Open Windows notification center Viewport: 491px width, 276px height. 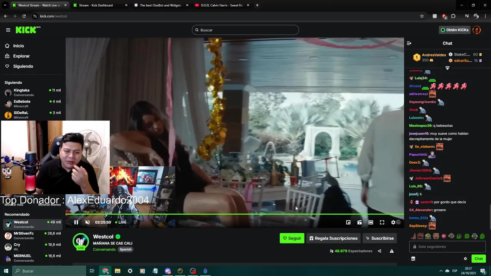tap(483, 271)
